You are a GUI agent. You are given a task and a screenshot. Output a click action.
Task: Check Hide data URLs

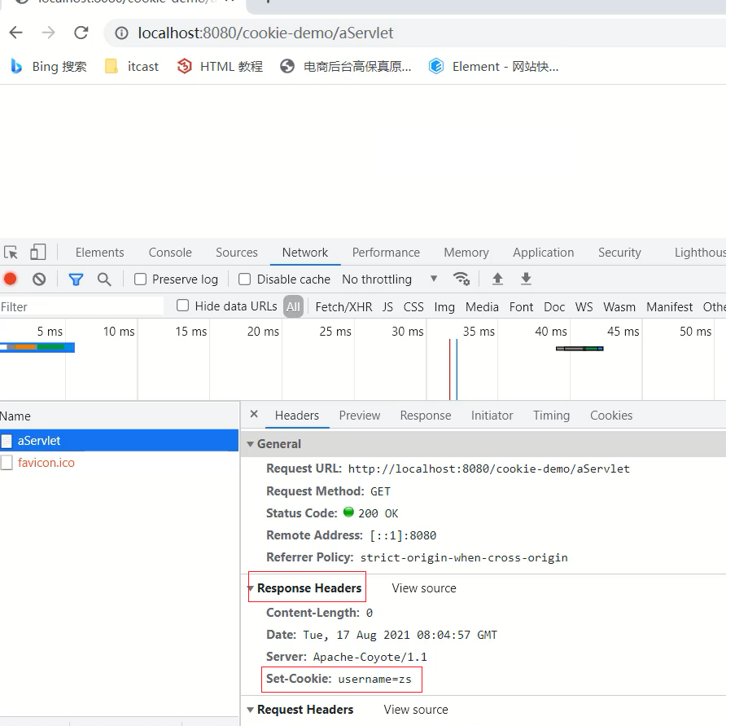pos(182,306)
